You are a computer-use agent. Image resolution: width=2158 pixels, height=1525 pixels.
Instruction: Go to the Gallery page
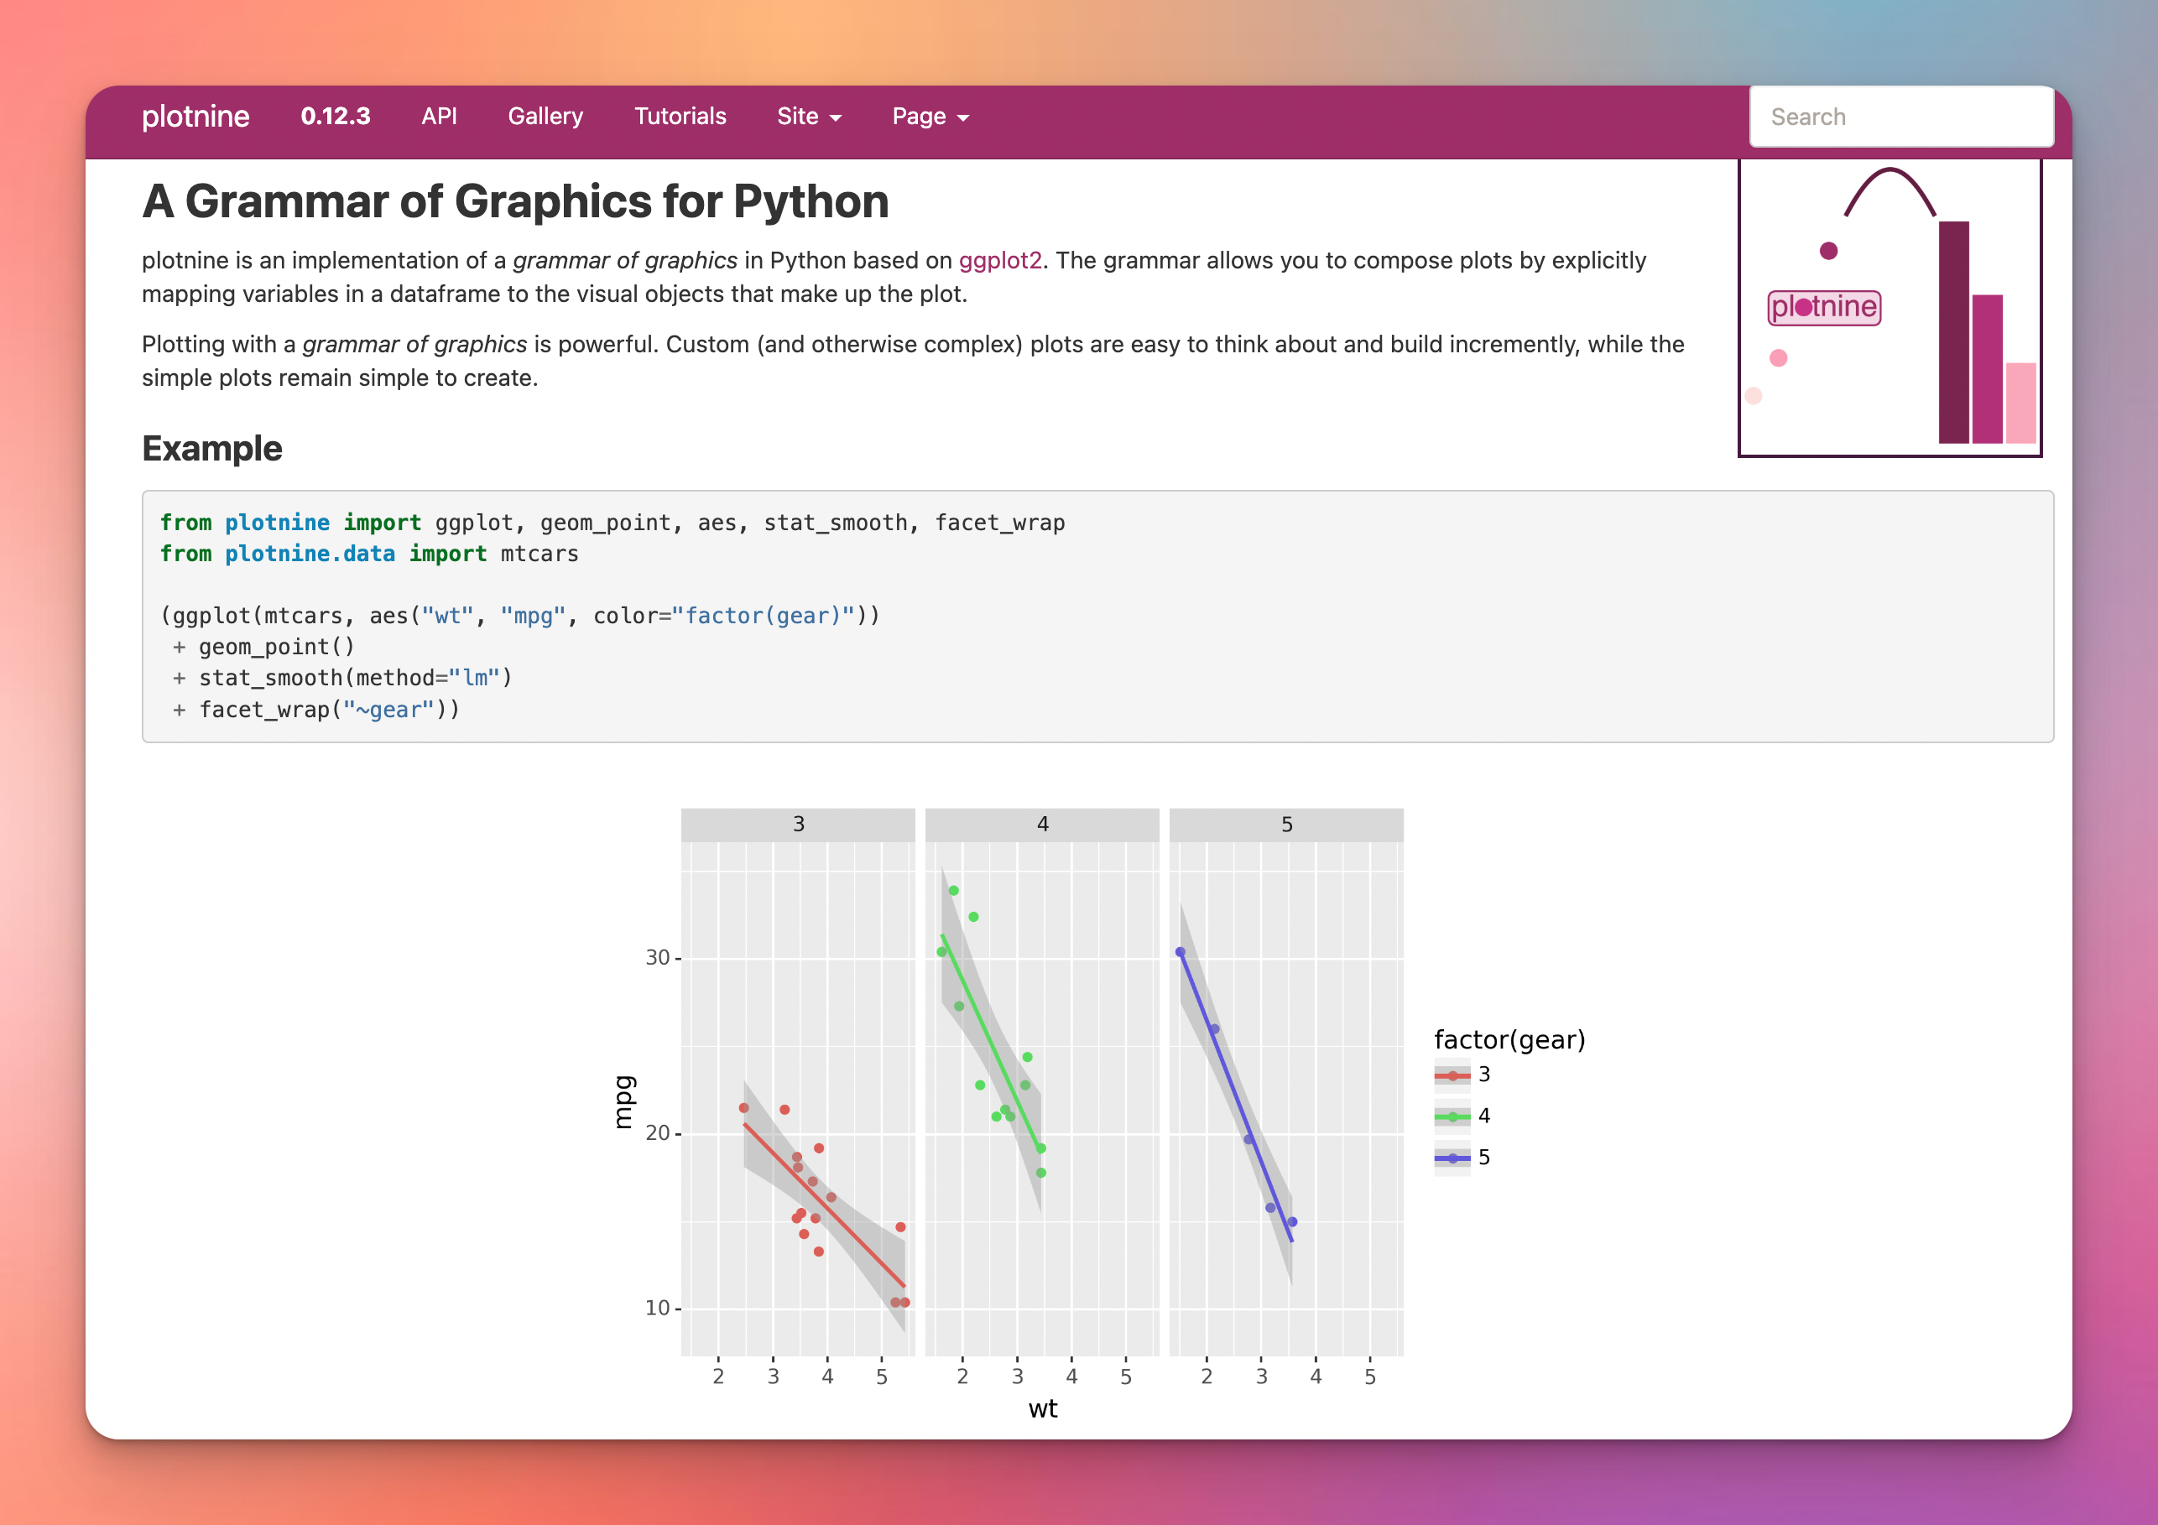tap(545, 117)
